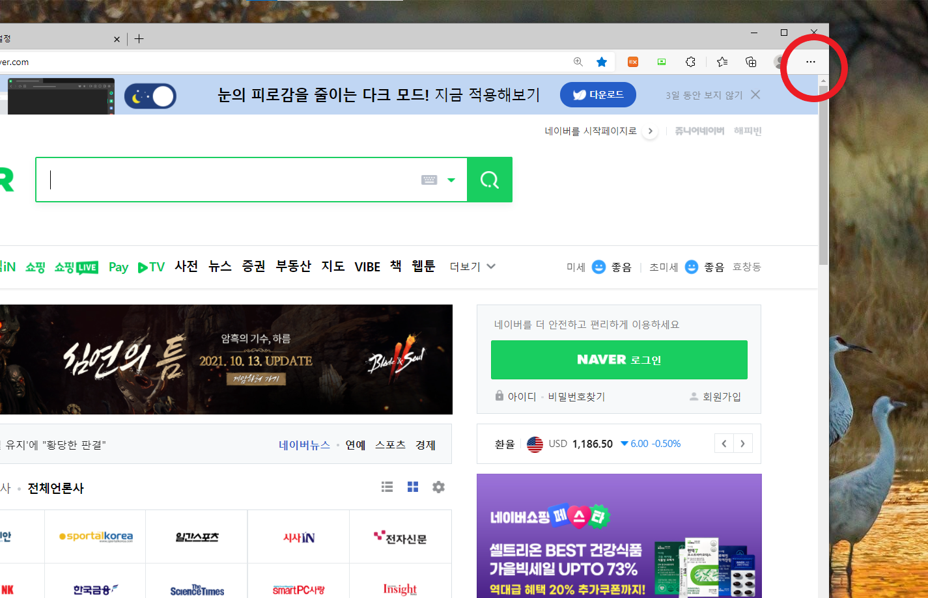Open the on-screen keyboard icon in search box
The height and width of the screenshot is (598, 928).
coord(429,180)
